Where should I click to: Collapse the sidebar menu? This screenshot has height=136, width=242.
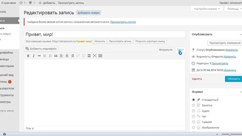coord(7,111)
